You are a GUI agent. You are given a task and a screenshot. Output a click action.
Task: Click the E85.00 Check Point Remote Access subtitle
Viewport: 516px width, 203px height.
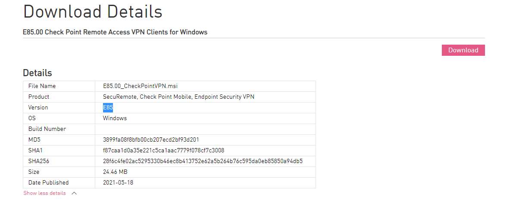(x=115, y=32)
